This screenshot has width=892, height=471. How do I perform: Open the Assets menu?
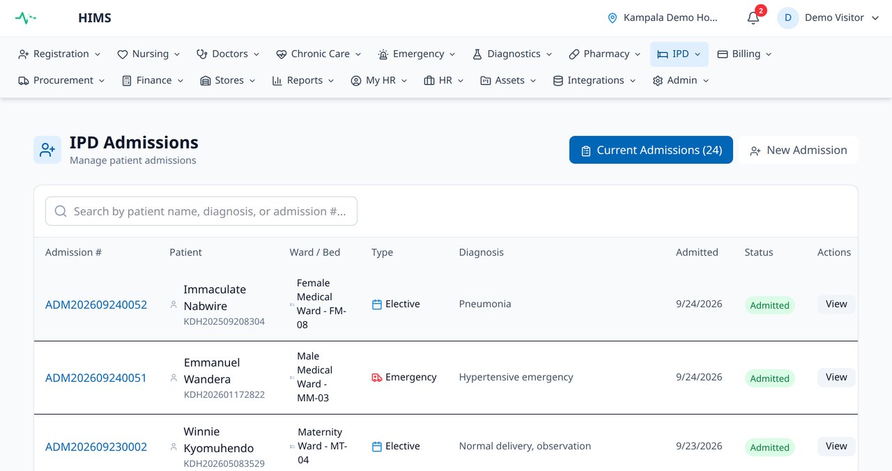tap(509, 81)
